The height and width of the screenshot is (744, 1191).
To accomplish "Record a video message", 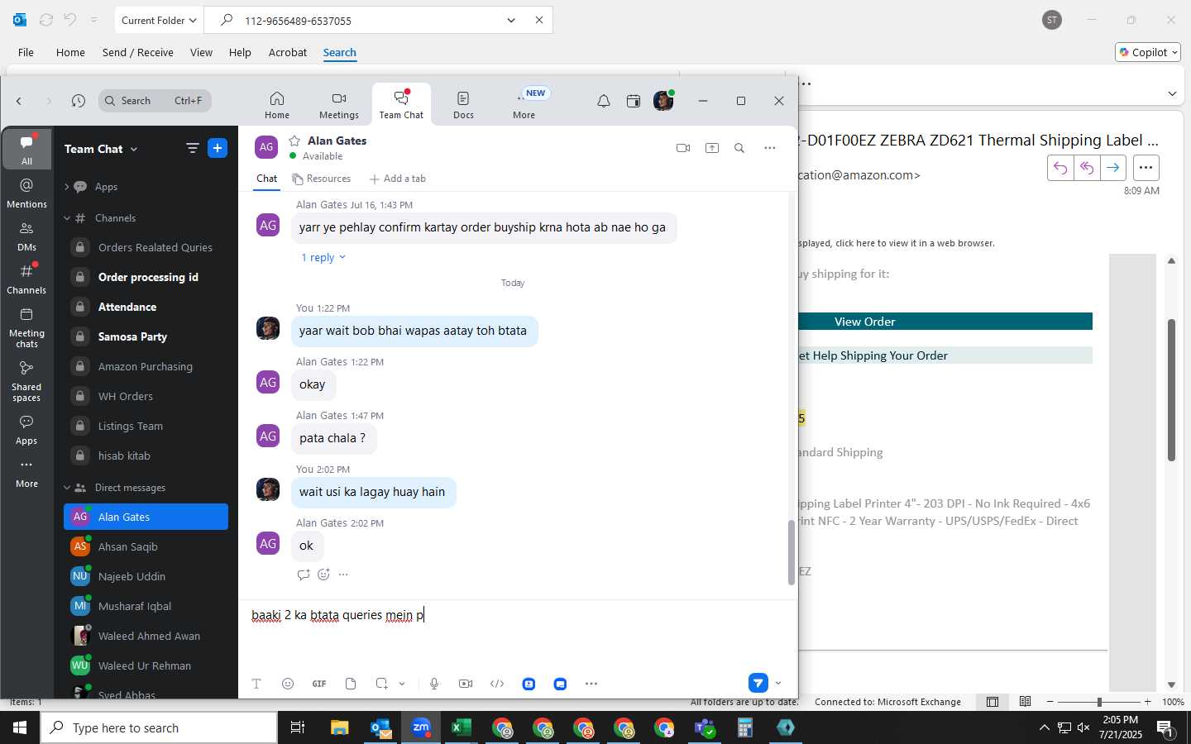I will [x=466, y=684].
